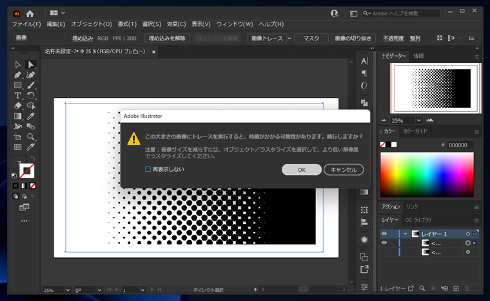Select the Paintbrush tool

(31, 85)
